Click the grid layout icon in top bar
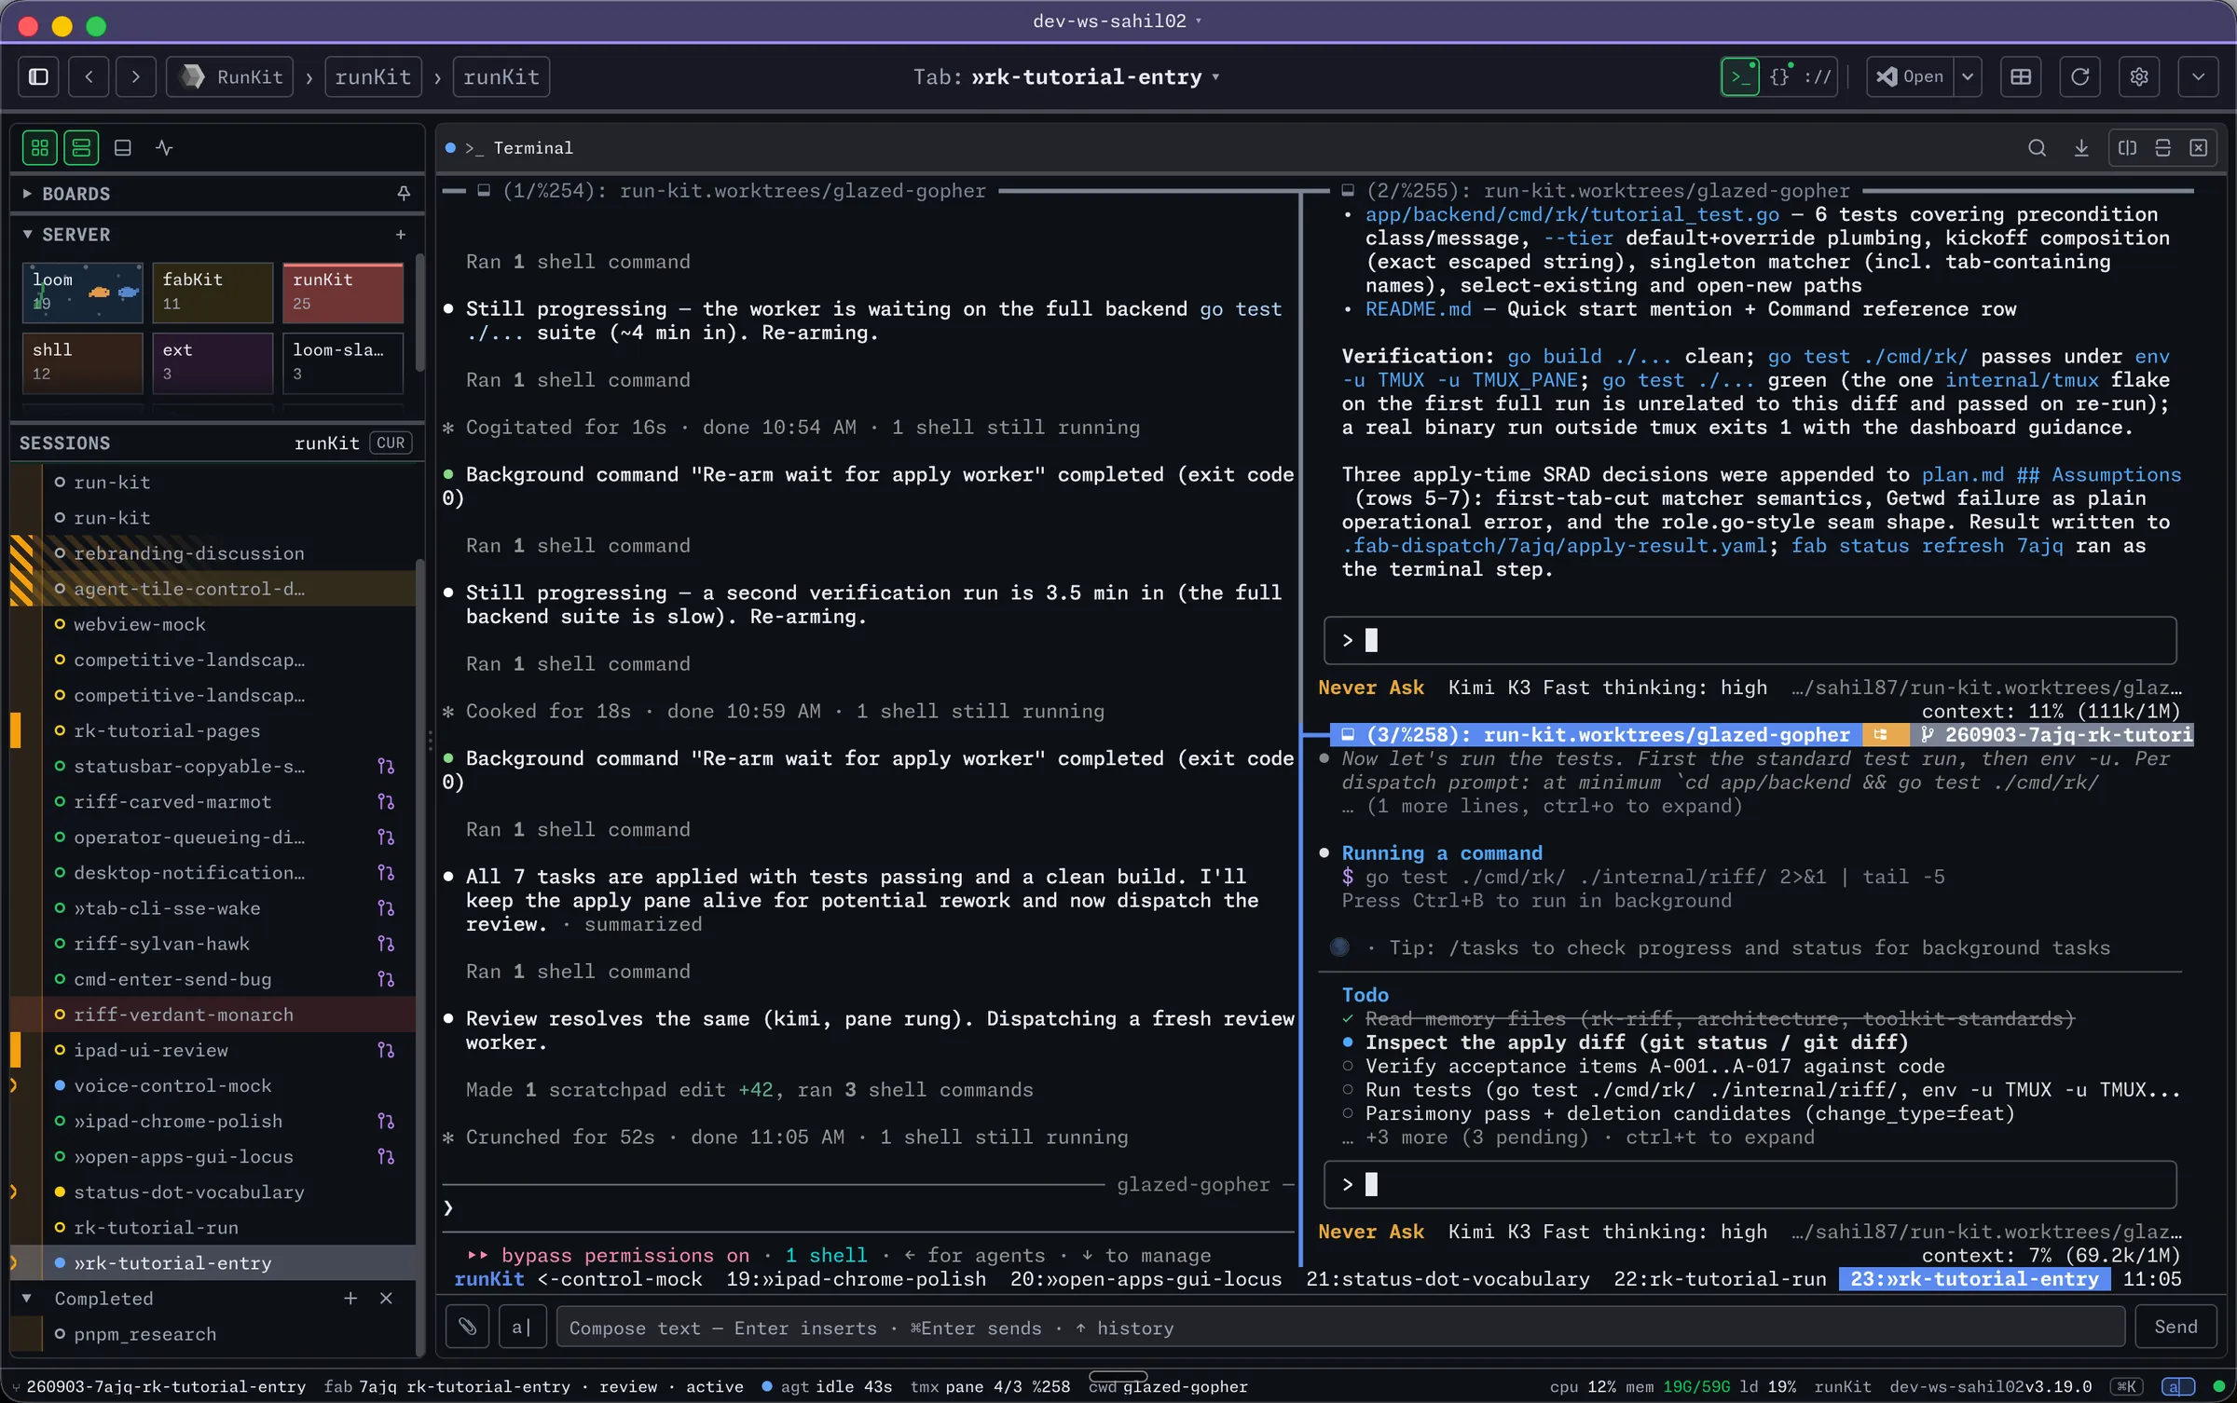 coord(2021,76)
